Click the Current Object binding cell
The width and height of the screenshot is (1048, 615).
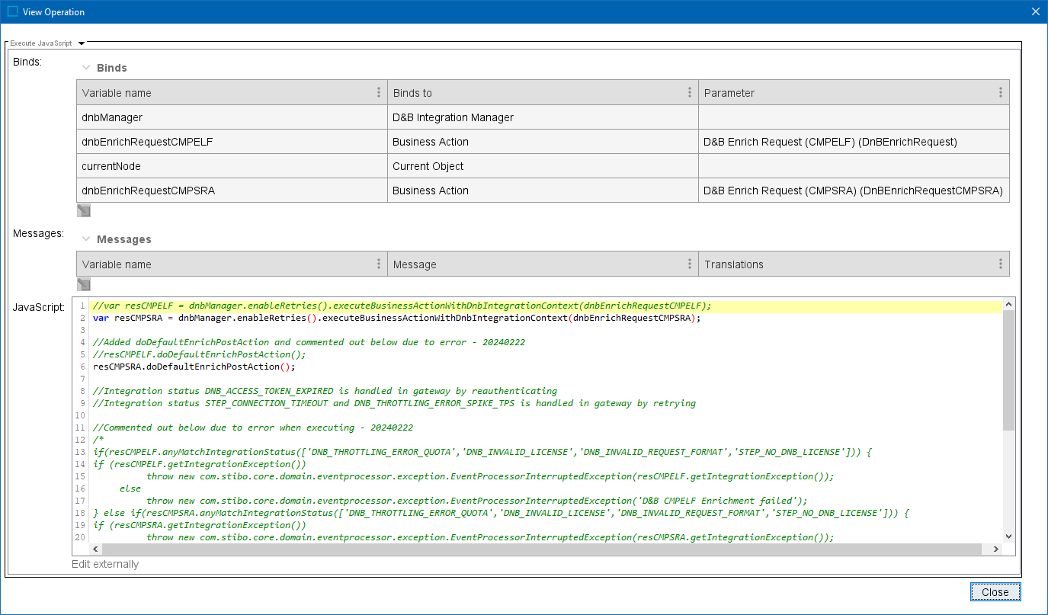[542, 166]
